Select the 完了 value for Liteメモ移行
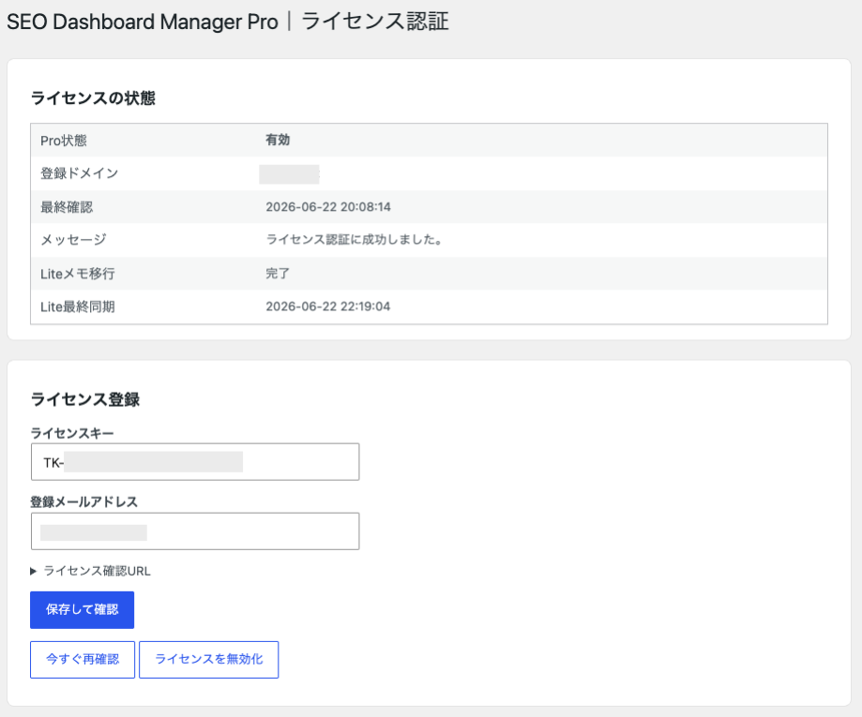The image size is (862, 717). point(278,273)
